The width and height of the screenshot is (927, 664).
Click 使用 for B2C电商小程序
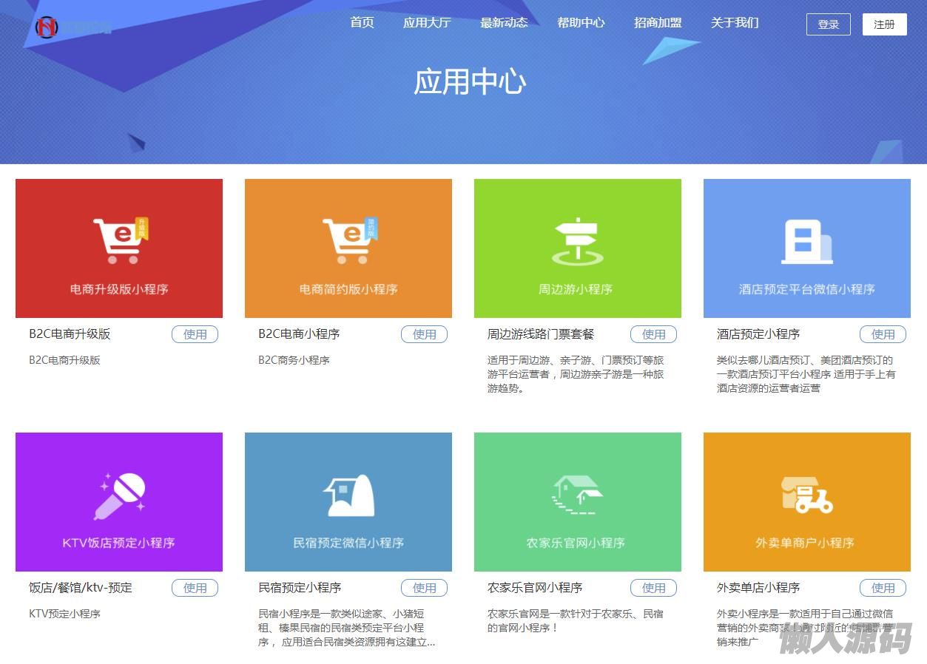point(425,334)
